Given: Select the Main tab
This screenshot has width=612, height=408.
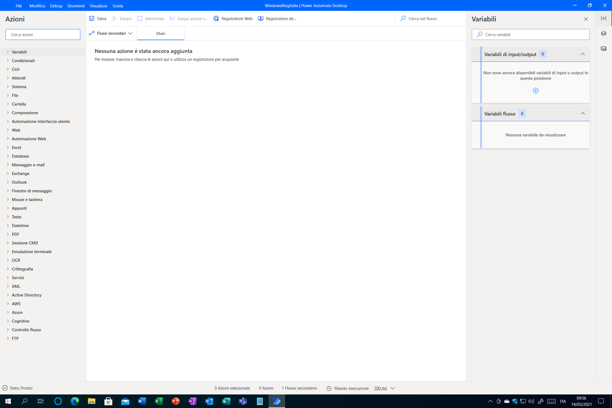Looking at the screenshot, I should (161, 33).
